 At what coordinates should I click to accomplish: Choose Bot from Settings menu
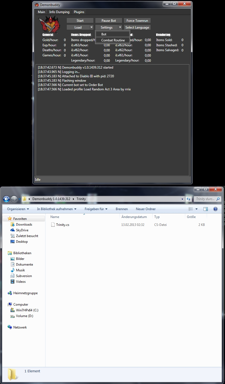tap(104, 34)
